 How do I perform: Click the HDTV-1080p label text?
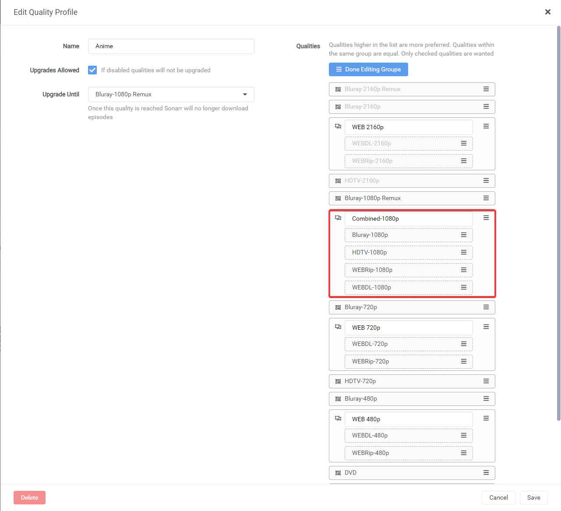tap(369, 253)
